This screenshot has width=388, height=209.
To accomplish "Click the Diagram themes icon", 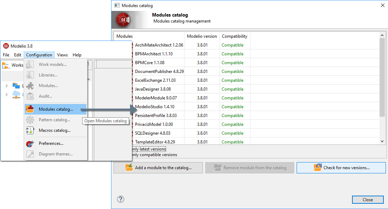I will 30,154.
